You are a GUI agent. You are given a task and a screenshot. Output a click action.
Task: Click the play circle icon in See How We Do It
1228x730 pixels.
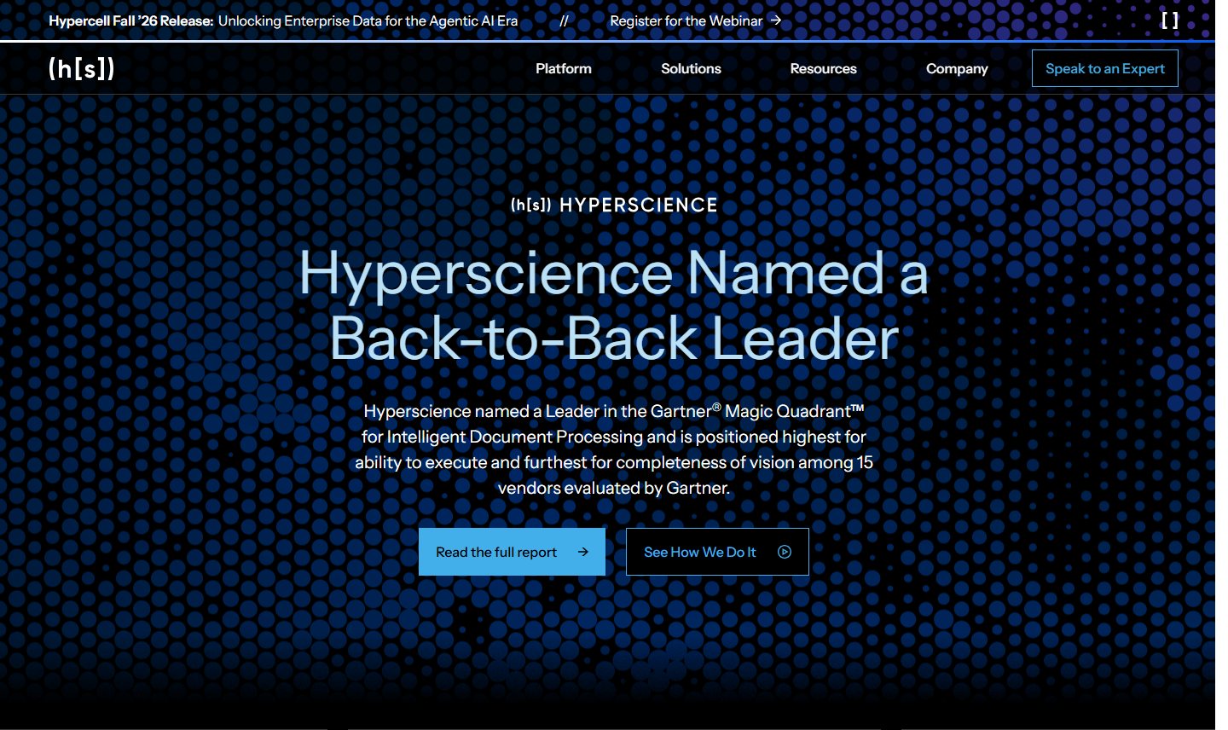pyautogui.click(x=785, y=552)
